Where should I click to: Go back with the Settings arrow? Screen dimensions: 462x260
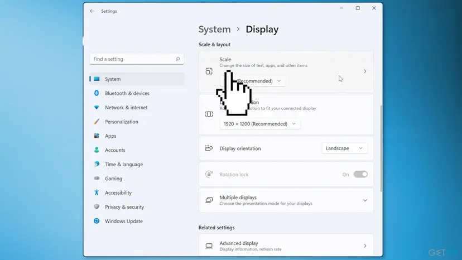[92, 11]
